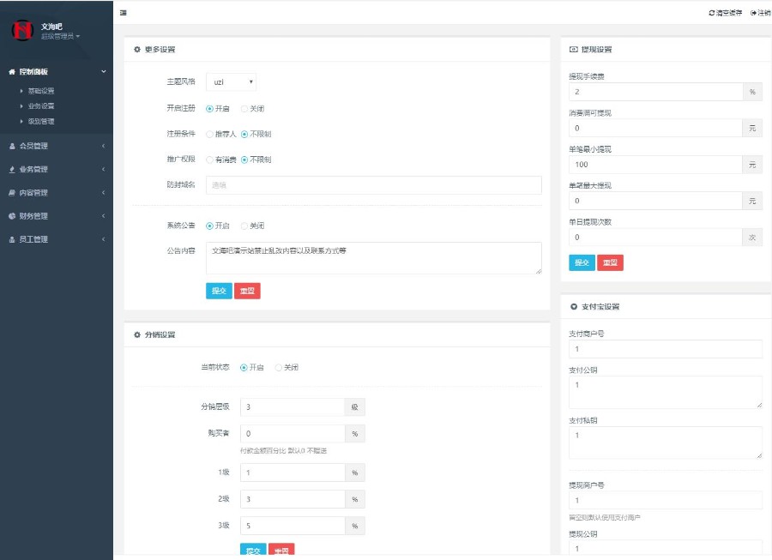Open 级别管理 in the sidebar submenu
Viewport: 772px width, 560px height.
click(41, 122)
